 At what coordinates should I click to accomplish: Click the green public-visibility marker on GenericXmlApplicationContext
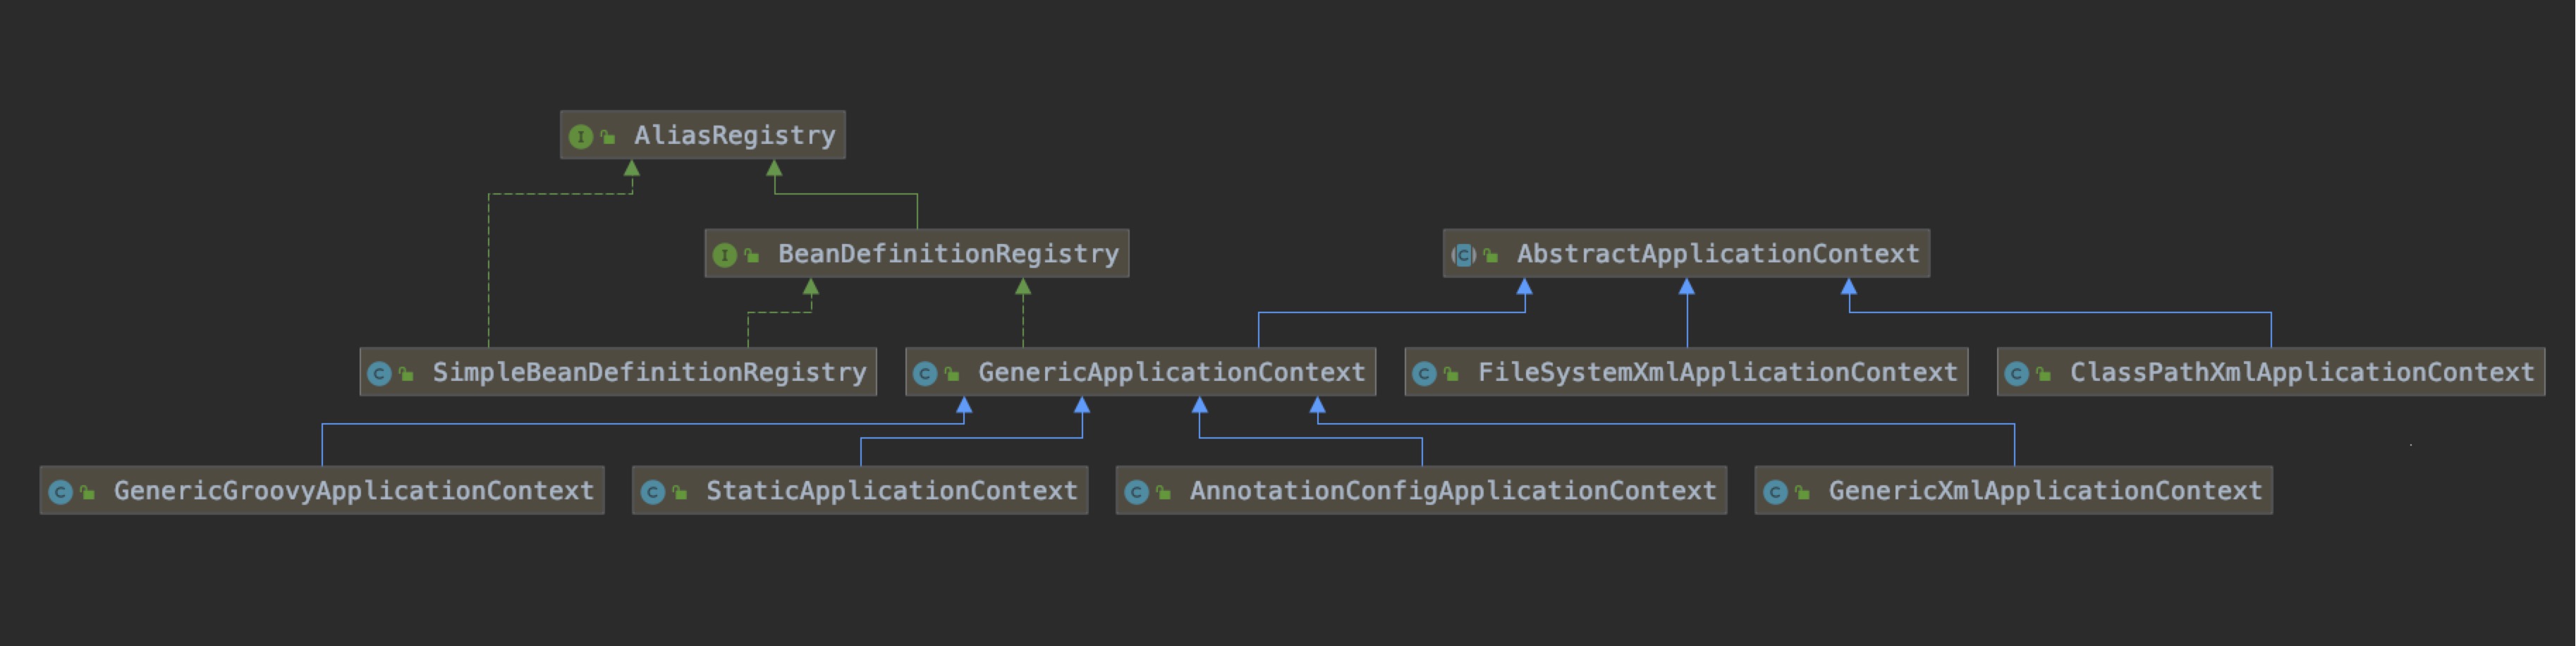[x=1802, y=493]
